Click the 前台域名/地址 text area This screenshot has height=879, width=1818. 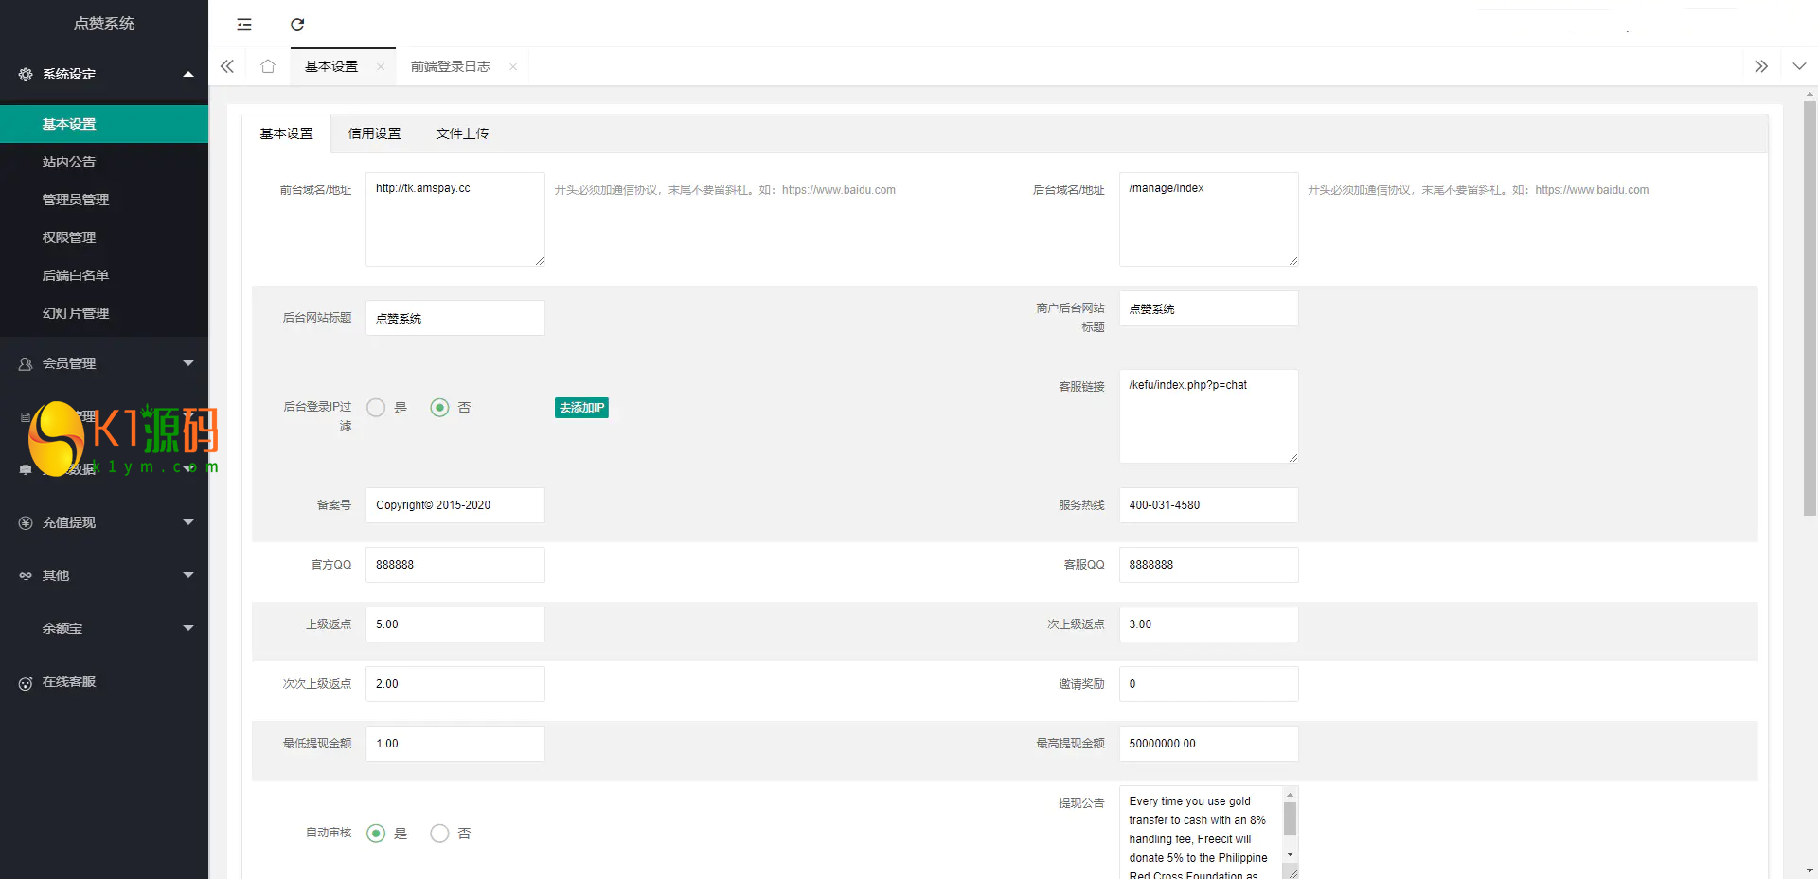click(x=455, y=220)
